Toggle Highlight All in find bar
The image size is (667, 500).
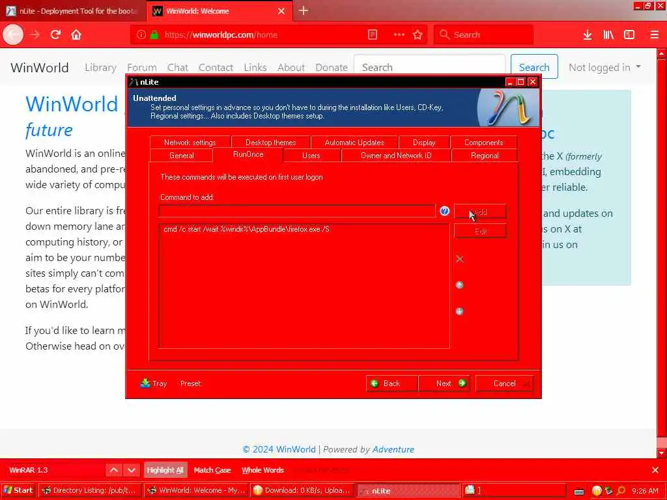(165, 470)
